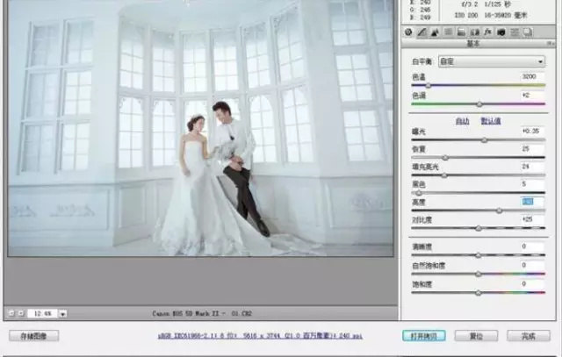Open the Snapshots panel icon

[x=528, y=32]
